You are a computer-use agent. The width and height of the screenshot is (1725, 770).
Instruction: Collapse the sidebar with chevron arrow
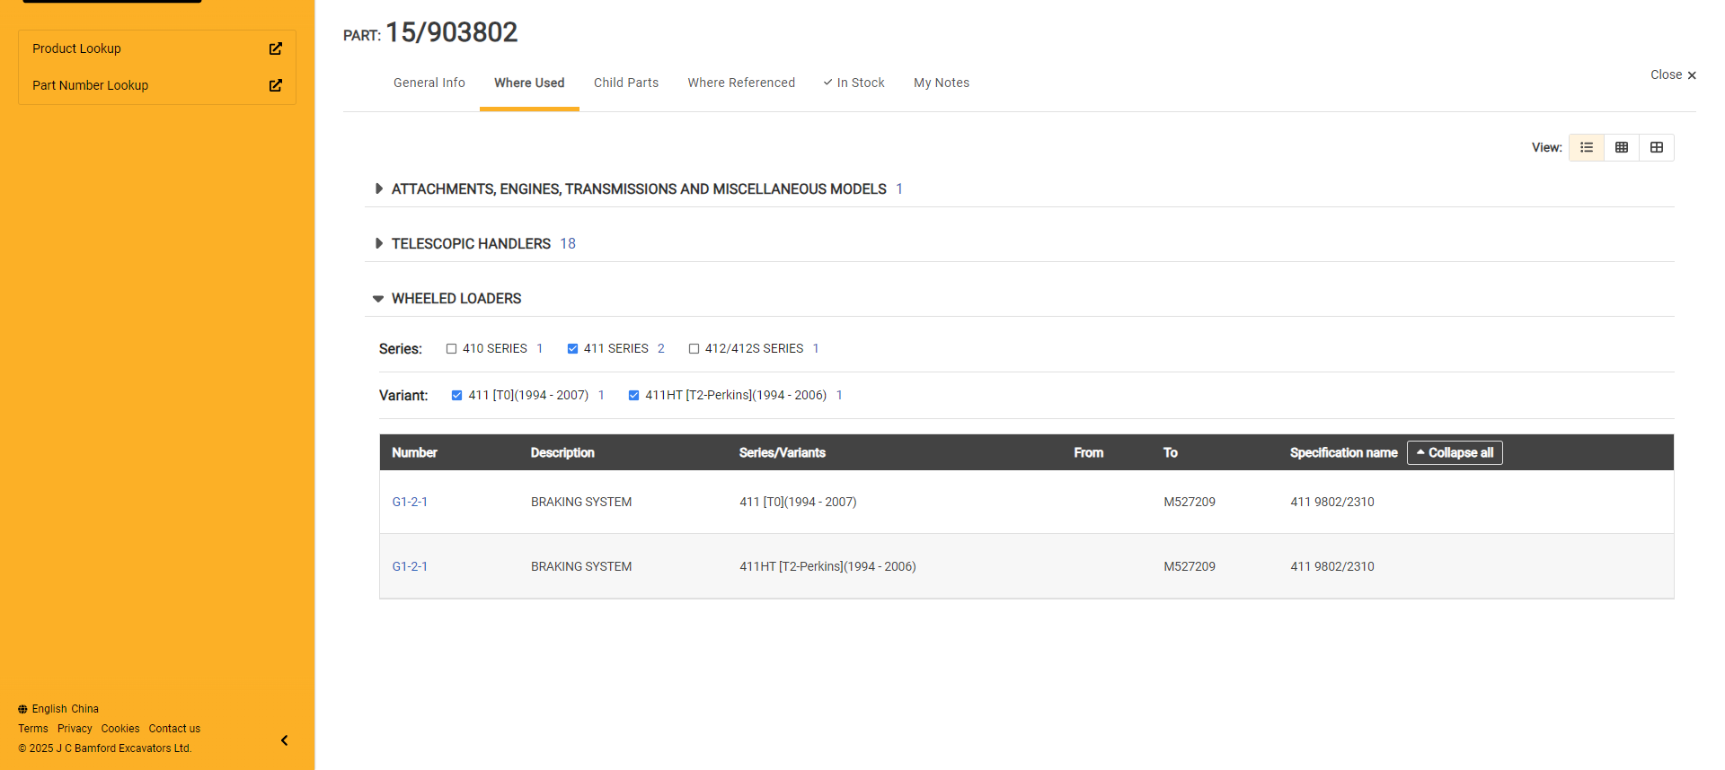point(284,740)
